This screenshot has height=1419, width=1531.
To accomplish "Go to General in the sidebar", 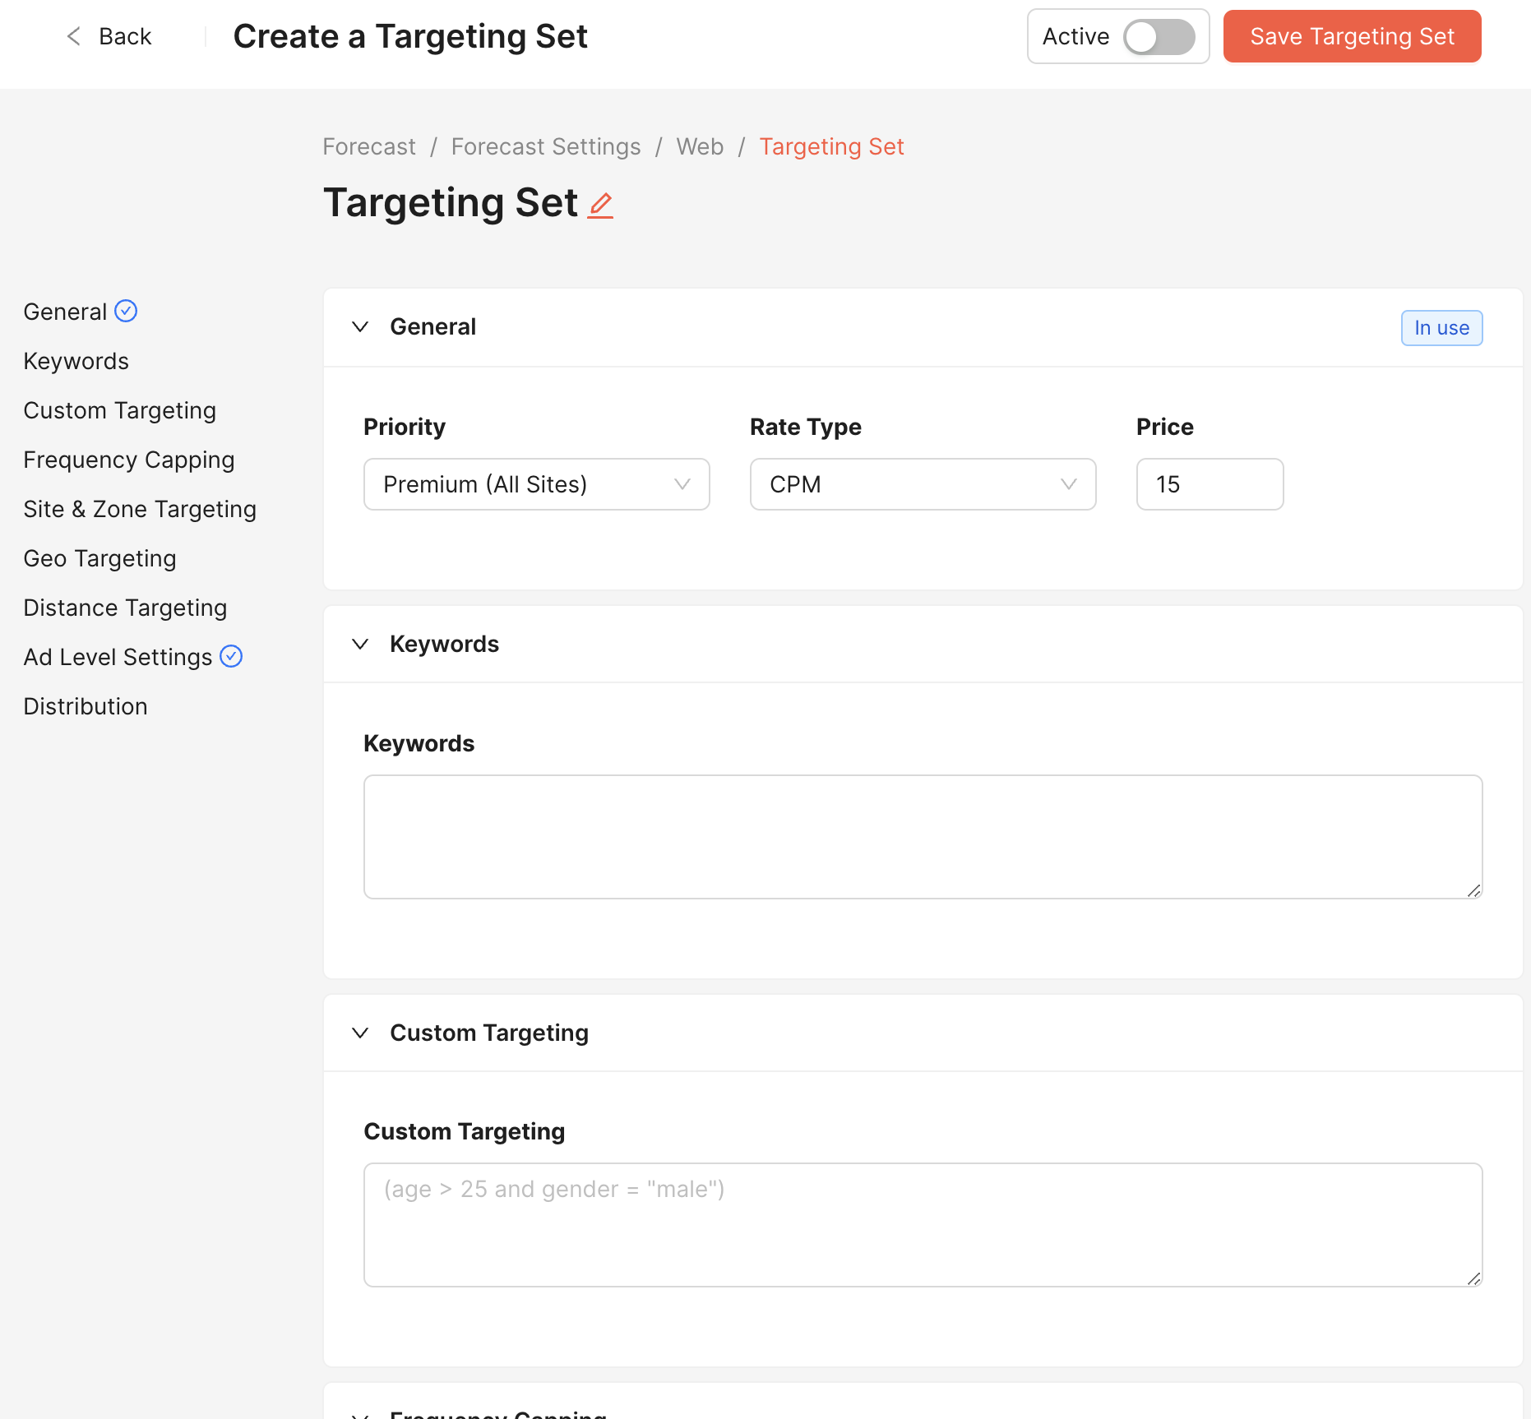I will point(65,312).
